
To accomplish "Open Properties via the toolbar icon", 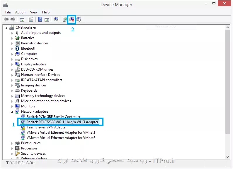I will (31, 19).
